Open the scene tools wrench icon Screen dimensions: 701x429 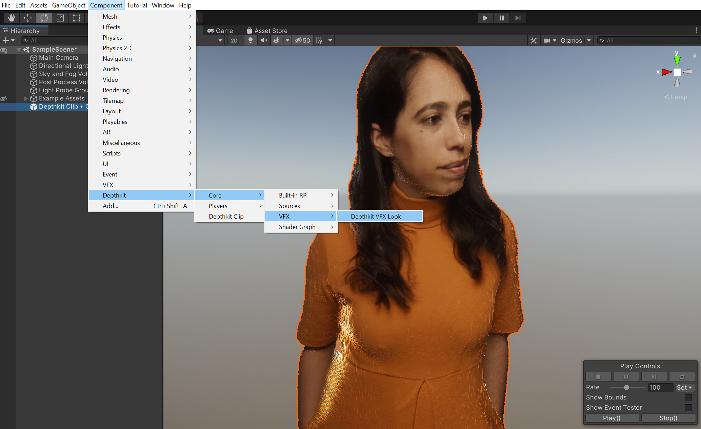click(x=534, y=40)
